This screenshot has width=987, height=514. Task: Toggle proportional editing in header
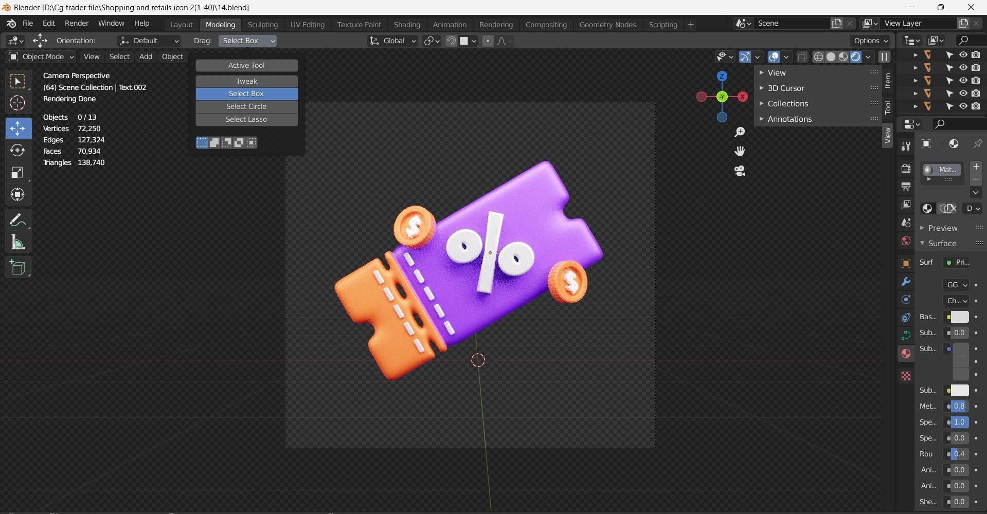pos(488,41)
